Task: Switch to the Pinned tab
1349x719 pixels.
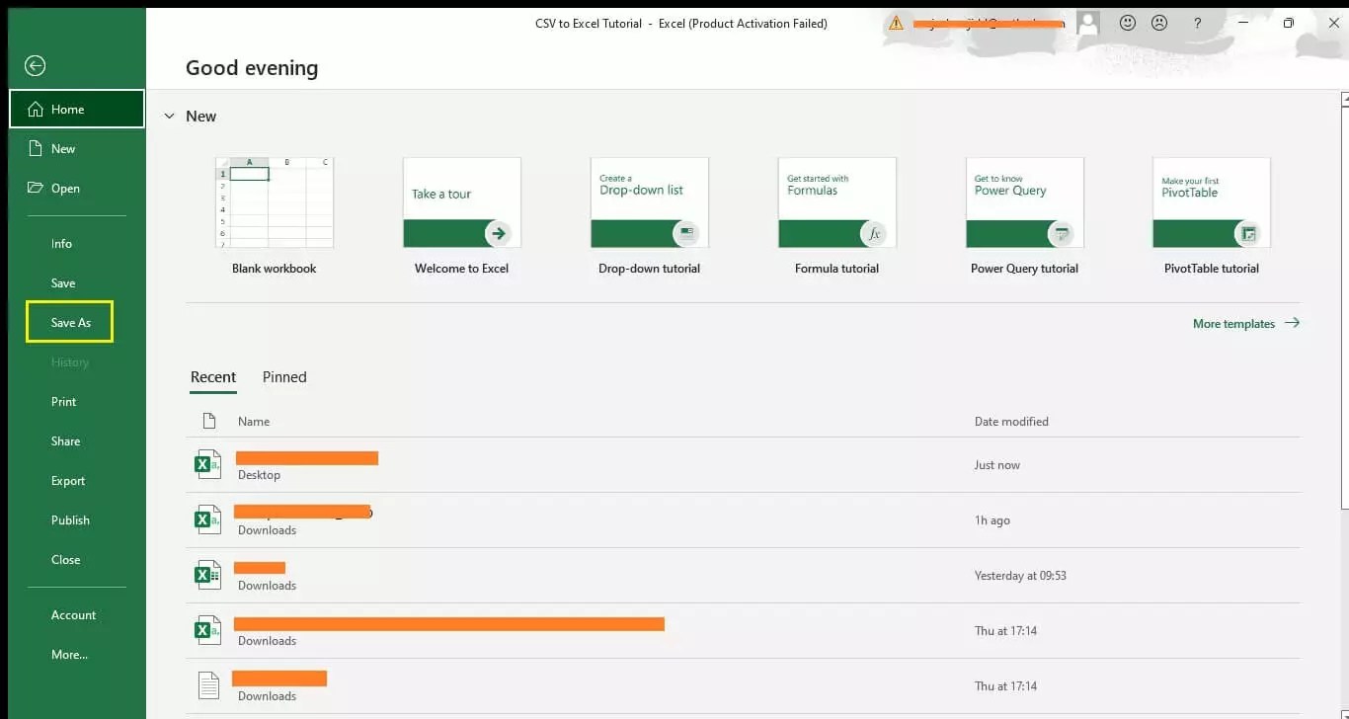Action: pos(284,376)
